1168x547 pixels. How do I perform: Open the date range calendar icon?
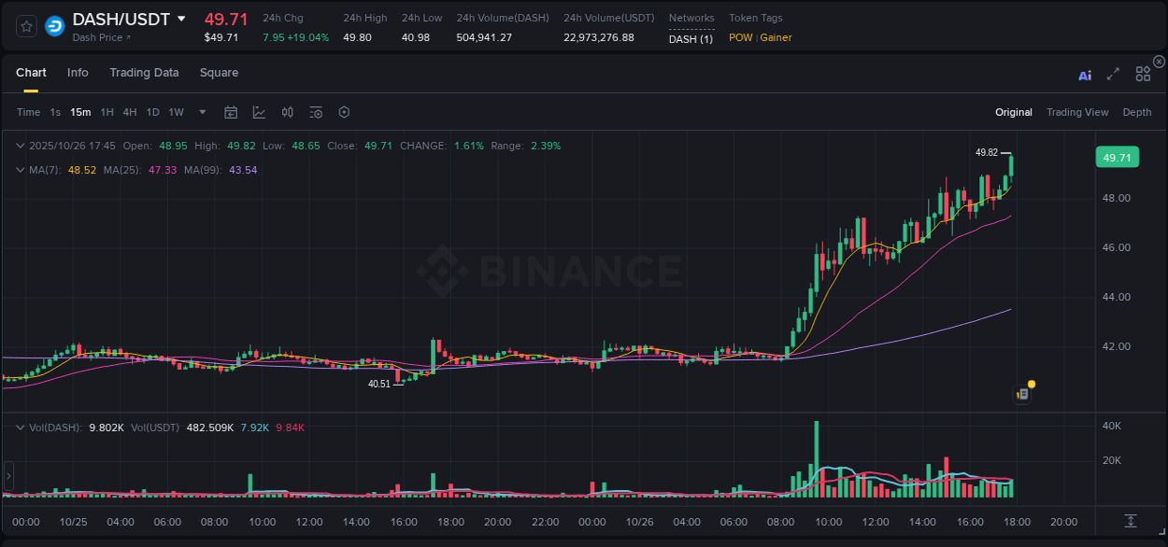click(x=231, y=112)
